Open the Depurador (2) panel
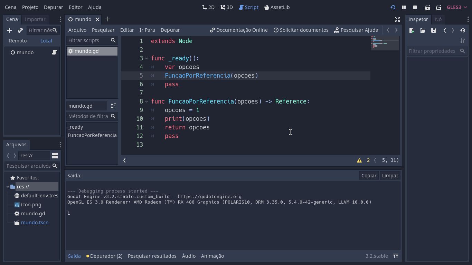 pos(104,256)
